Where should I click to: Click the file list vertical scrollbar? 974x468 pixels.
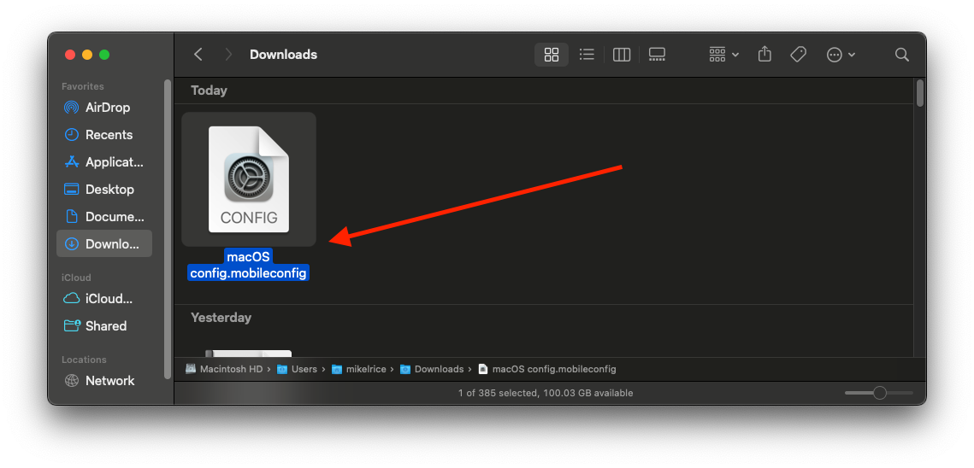tap(920, 93)
